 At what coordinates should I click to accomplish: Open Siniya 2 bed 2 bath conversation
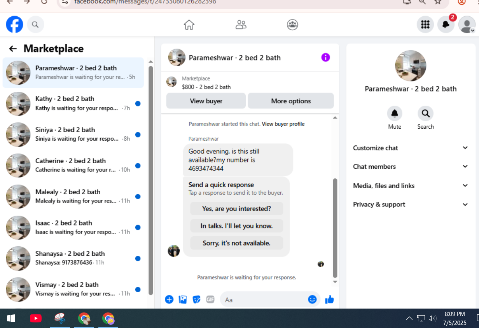[73, 134]
